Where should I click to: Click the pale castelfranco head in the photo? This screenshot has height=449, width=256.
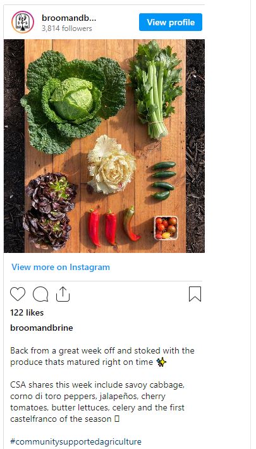[x=111, y=165]
